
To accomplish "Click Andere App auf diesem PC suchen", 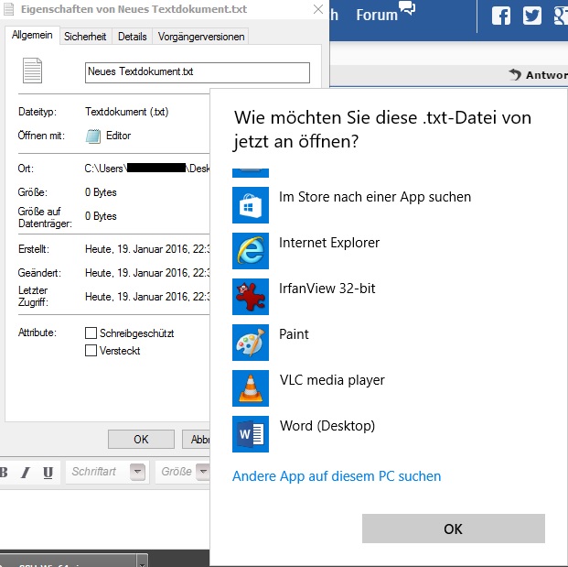I will click(337, 476).
